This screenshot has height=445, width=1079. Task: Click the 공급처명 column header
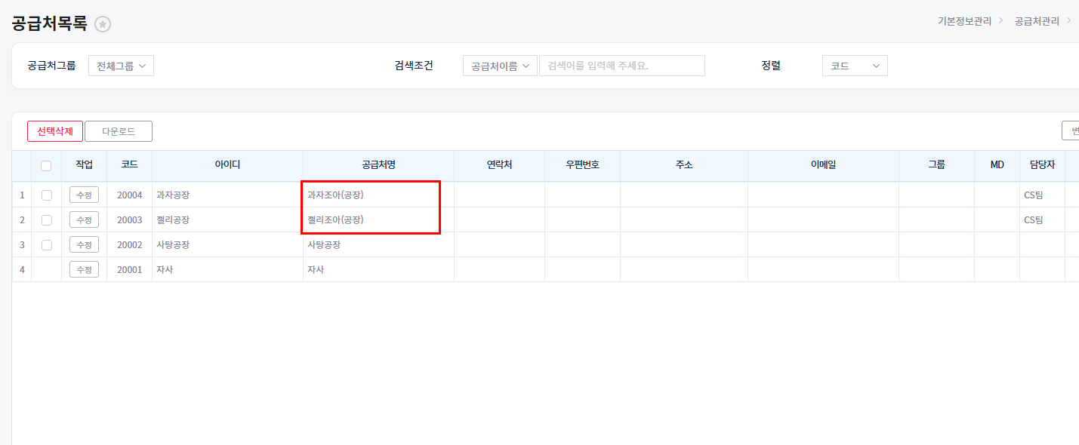pos(378,165)
